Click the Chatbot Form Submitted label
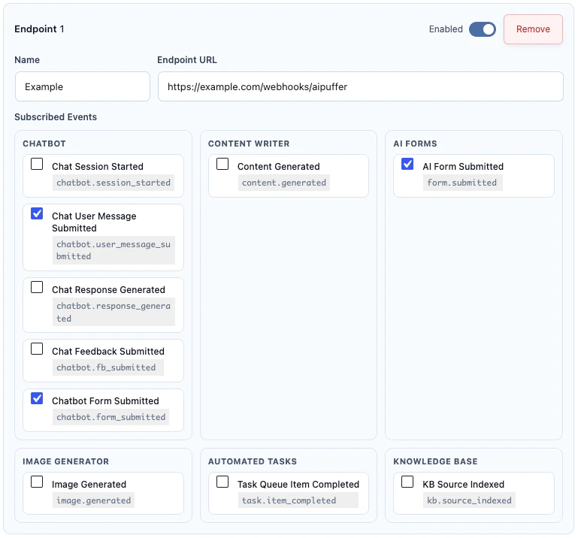This screenshot has height=538, width=578. (105, 401)
